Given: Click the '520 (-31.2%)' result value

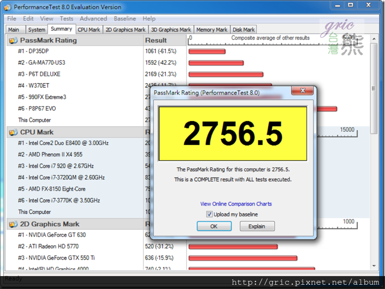Looking at the screenshot, I should 159,246.
